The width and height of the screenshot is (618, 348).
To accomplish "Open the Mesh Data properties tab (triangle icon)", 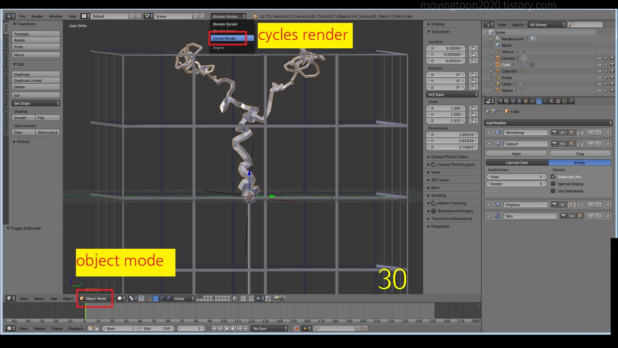I will point(545,101).
